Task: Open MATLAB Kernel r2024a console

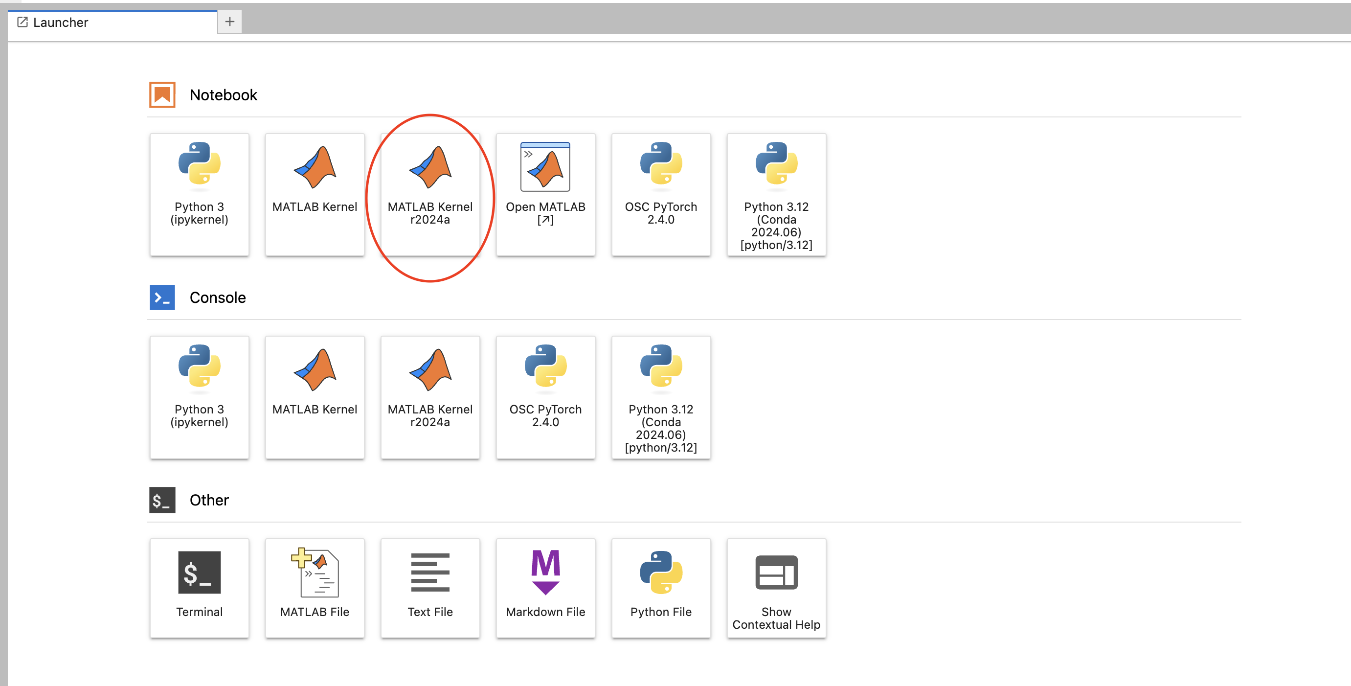Action: pos(430,397)
